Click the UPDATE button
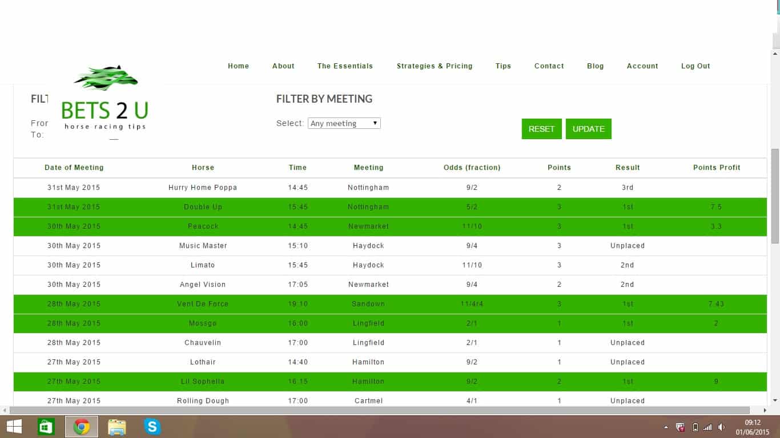The height and width of the screenshot is (438, 780). click(x=589, y=129)
